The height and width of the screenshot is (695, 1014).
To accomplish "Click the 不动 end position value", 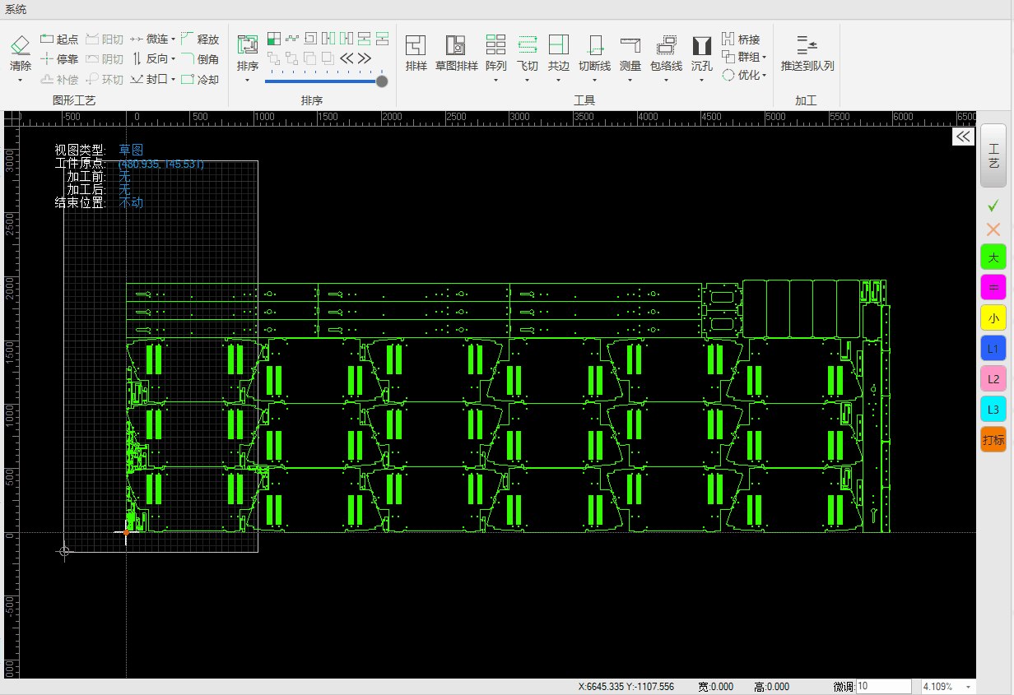I will point(131,202).
